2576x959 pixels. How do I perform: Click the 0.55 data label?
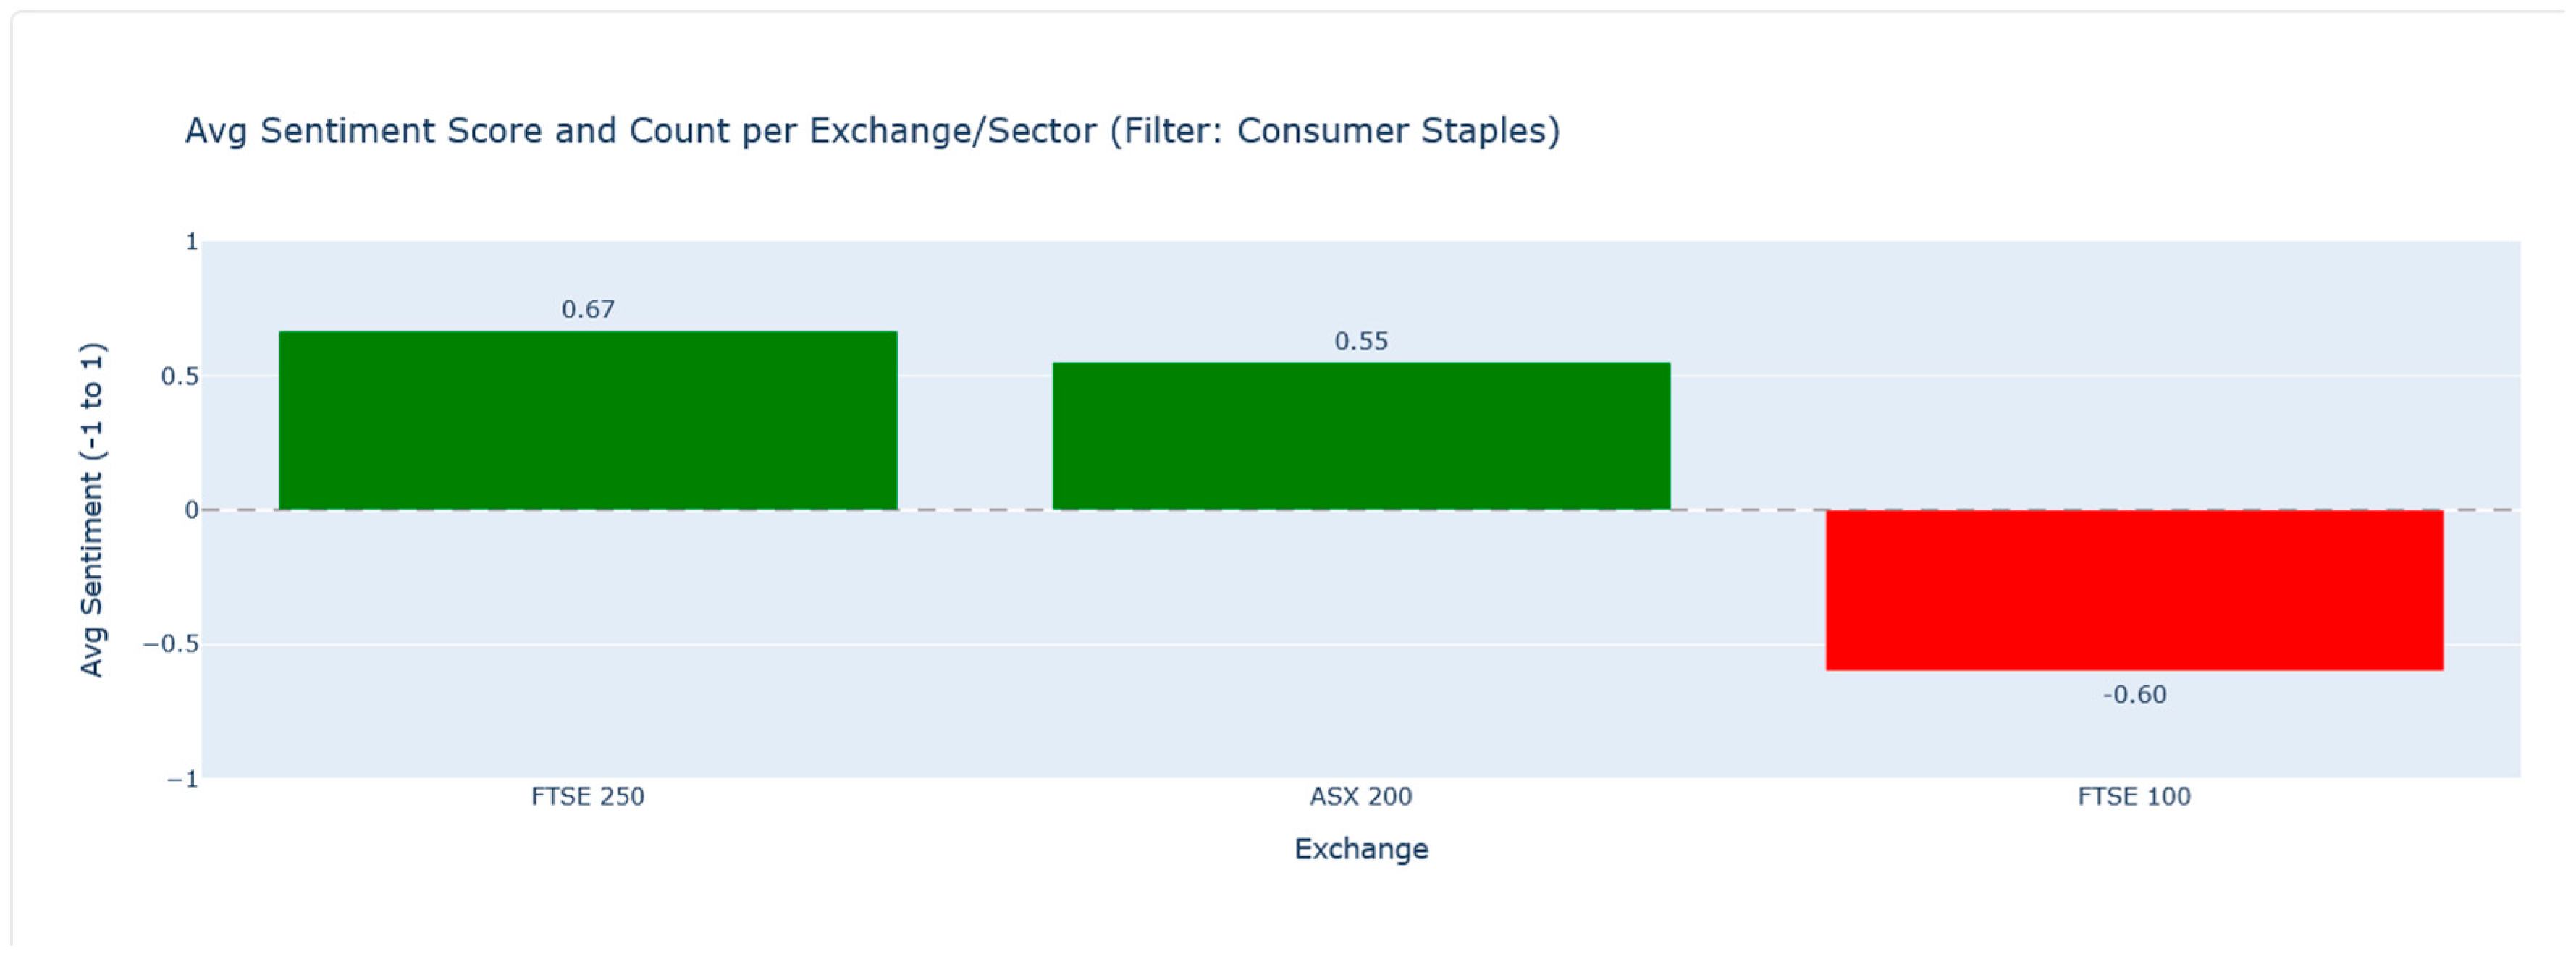pos(1361,342)
